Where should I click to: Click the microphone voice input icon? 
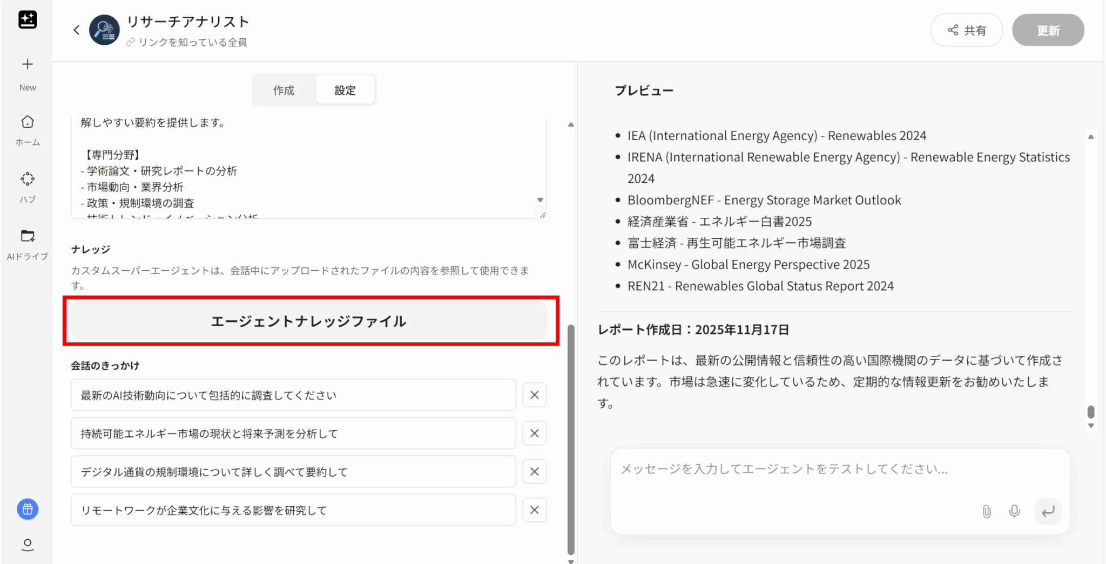pos(1014,511)
